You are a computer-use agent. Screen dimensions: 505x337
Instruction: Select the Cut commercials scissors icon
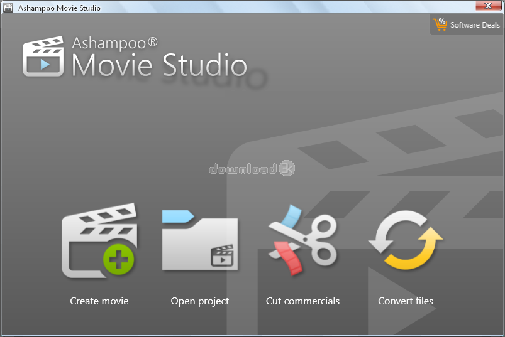(x=302, y=240)
